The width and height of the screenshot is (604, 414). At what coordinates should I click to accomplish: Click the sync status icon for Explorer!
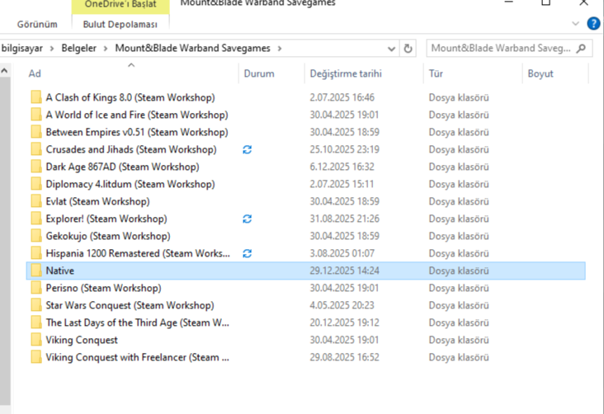pyautogui.click(x=248, y=219)
